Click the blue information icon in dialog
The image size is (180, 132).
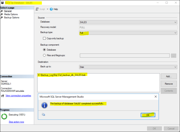pyautogui.click(x=44, y=105)
